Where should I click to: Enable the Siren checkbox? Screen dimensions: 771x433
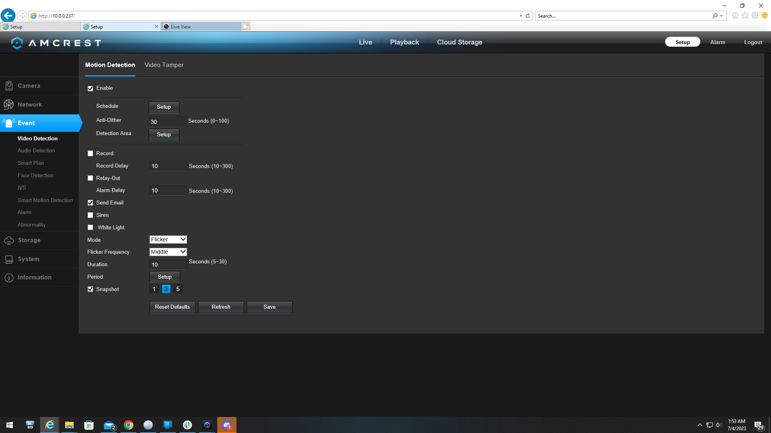click(x=90, y=215)
